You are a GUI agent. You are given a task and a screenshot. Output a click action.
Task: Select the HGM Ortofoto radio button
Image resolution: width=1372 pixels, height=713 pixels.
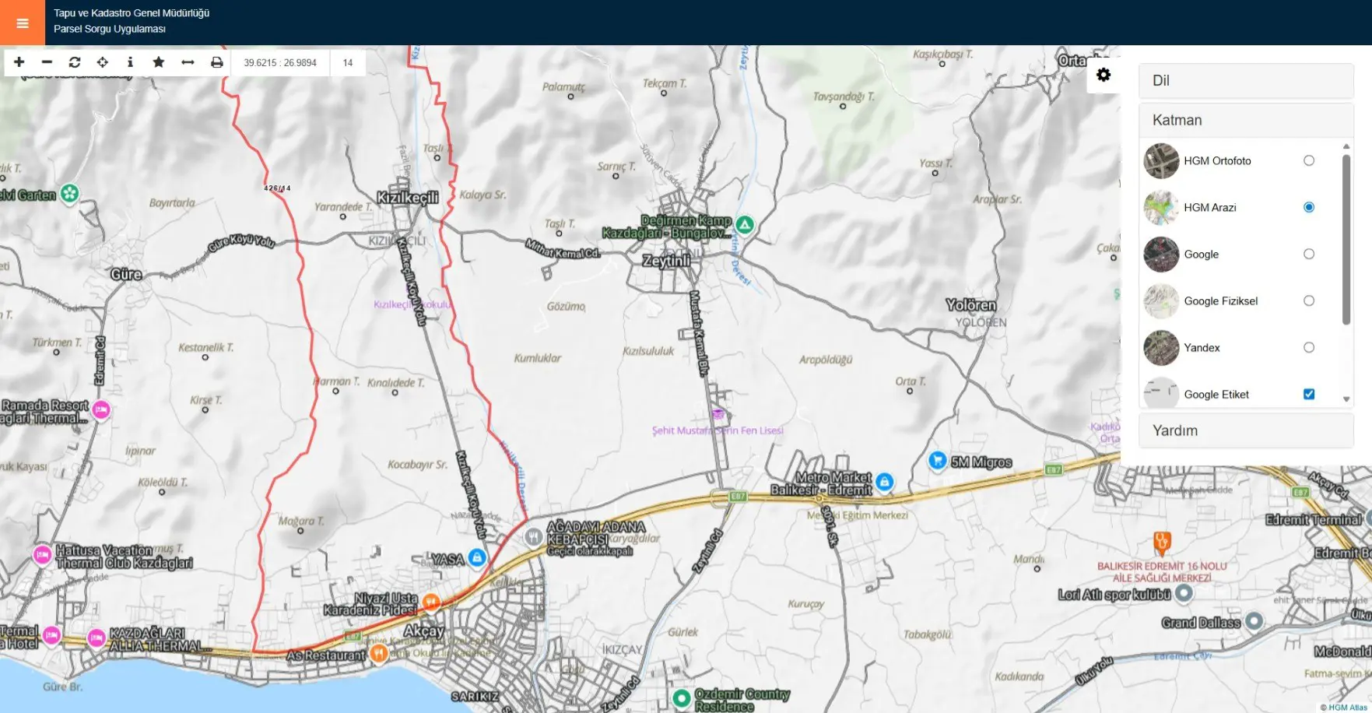click(1309, 160)
